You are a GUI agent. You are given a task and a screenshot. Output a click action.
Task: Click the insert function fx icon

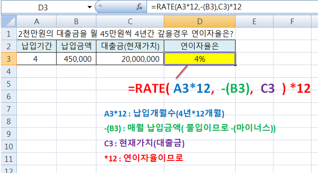pos(139,7)
